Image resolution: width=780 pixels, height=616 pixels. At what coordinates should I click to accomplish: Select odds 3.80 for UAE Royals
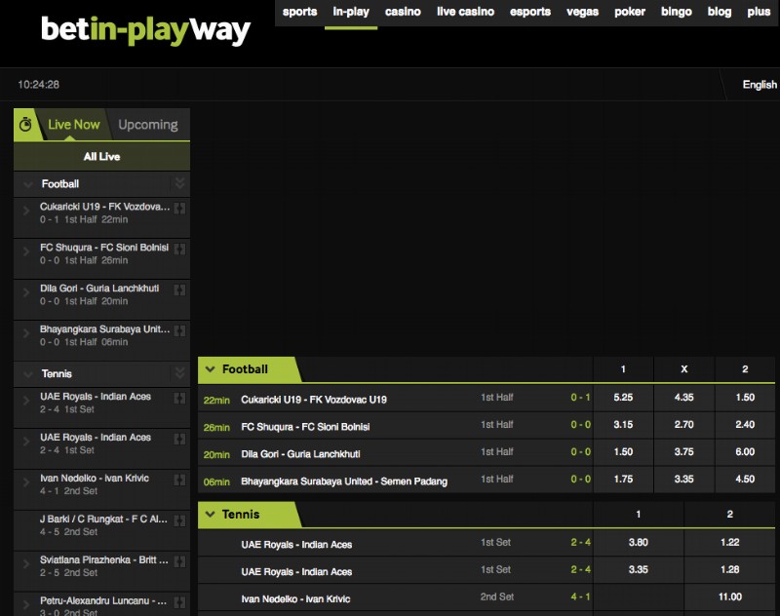(x=639, y=543)
